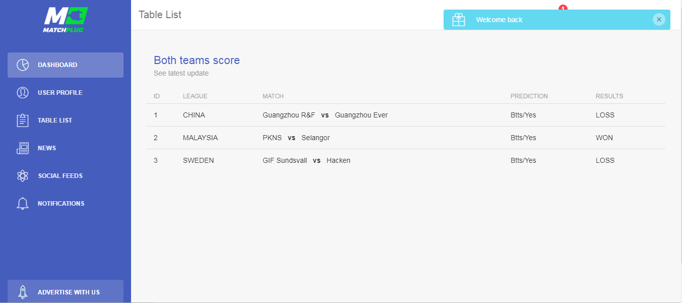Click Btts/Yes prediction in Malaysia row
Viewport: 682px width, 303px height.
[523, 138]
